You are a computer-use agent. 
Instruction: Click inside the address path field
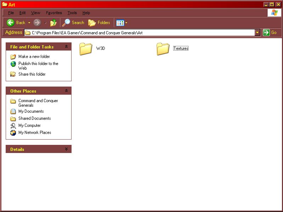click(x=142, y=33)
